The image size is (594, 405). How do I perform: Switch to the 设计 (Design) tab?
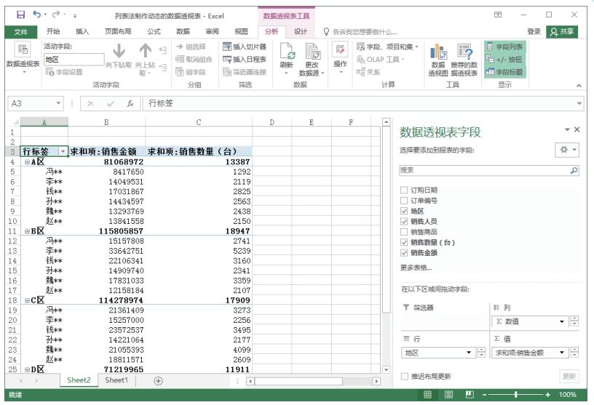click(301, 31)
